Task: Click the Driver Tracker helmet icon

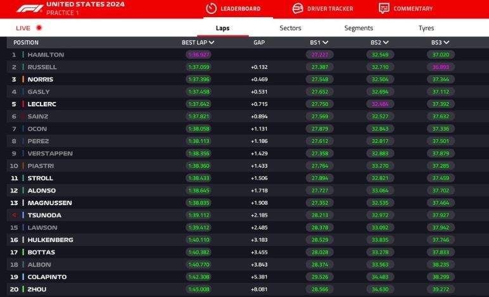Action: [297, 8]
